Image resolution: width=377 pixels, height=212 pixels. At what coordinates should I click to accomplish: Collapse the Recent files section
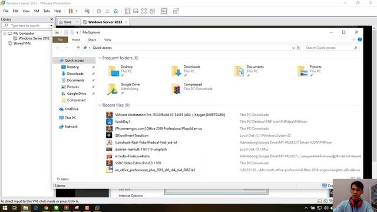100,105
